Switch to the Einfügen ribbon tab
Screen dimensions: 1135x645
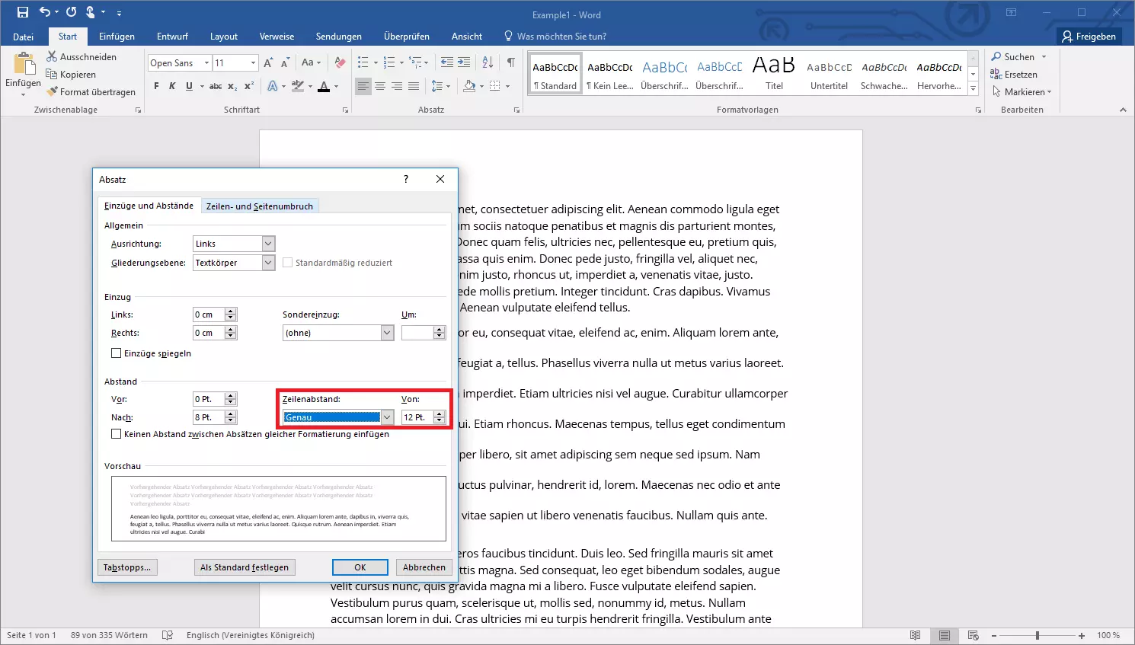pos(117,37)
